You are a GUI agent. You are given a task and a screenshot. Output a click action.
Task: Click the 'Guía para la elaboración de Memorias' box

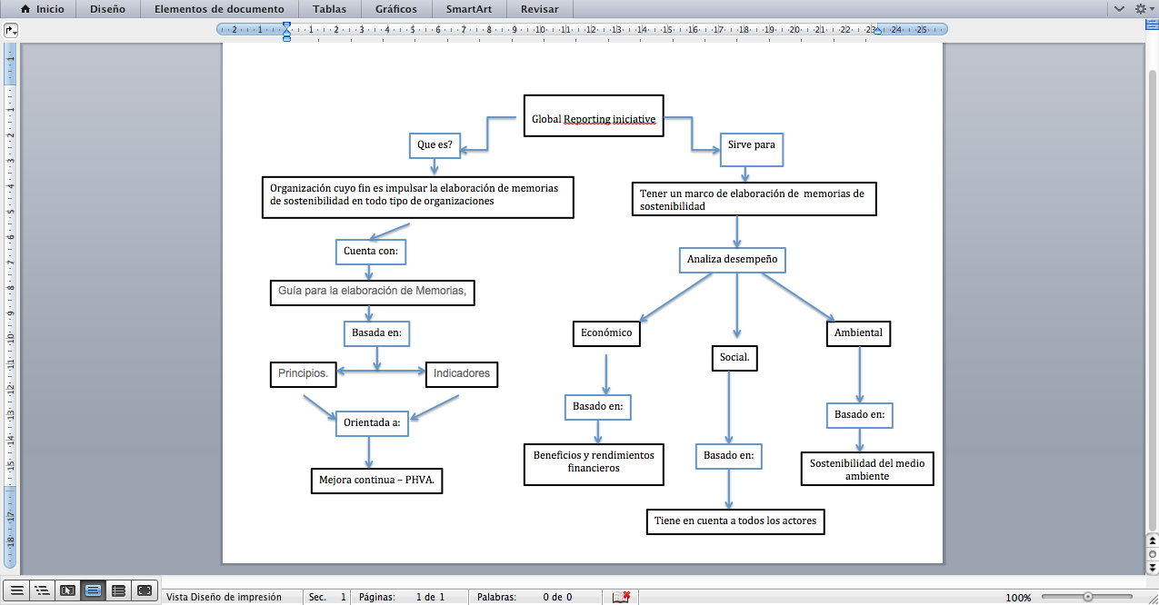pyautogui.click(x=373, y=293)
